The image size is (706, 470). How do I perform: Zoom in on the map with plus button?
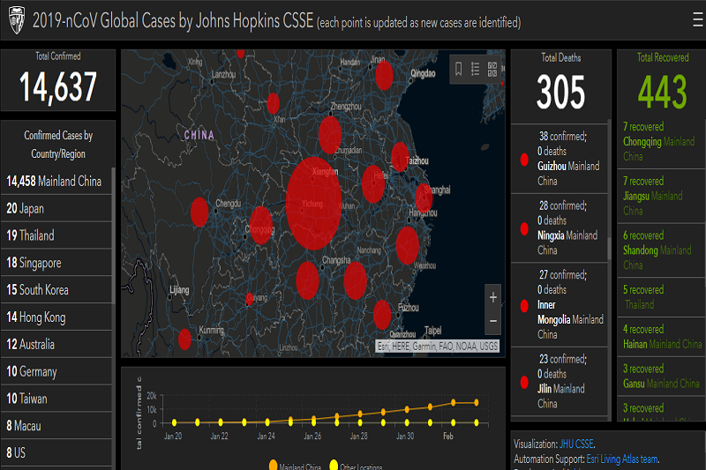pos(493,297)
